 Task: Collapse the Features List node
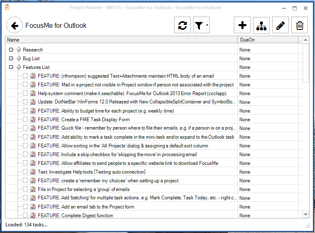pyautogui.click(x=11, y=67)
